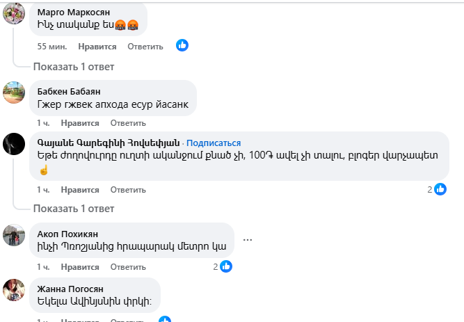Open three-dots menu beside Акоп Похикян's comment
This screenshot has width=464, height=322.
(x=247, y=241)
